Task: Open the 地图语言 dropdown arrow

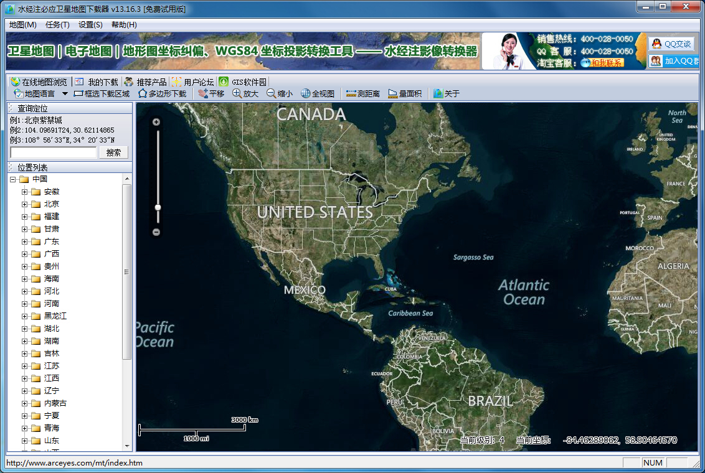Action: tap(65, 94)
